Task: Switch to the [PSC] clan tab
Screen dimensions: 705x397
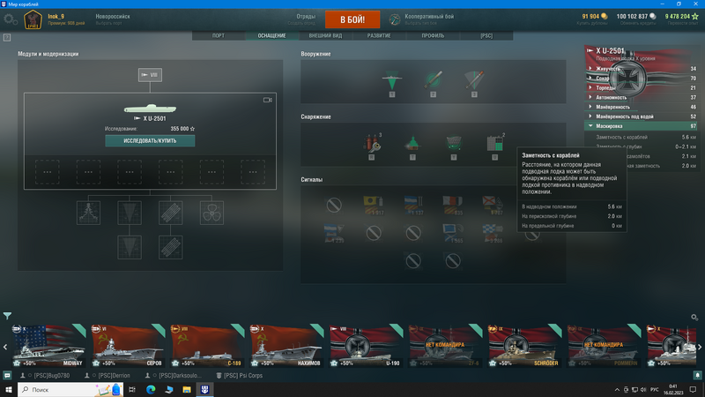Action: click(x=486, y=35)
